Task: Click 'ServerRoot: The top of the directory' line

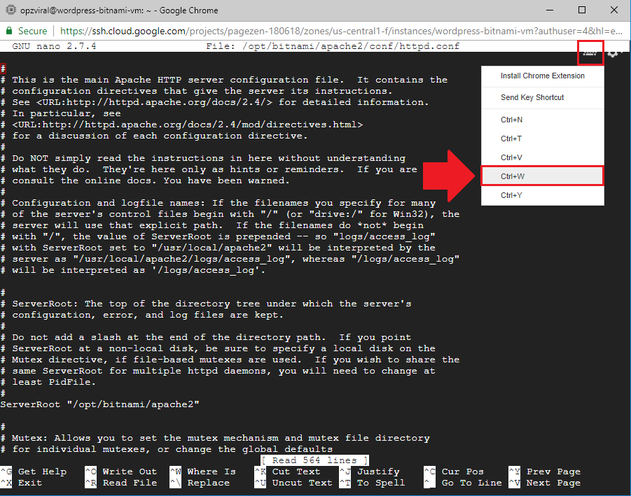Action: tap(206, 304)
